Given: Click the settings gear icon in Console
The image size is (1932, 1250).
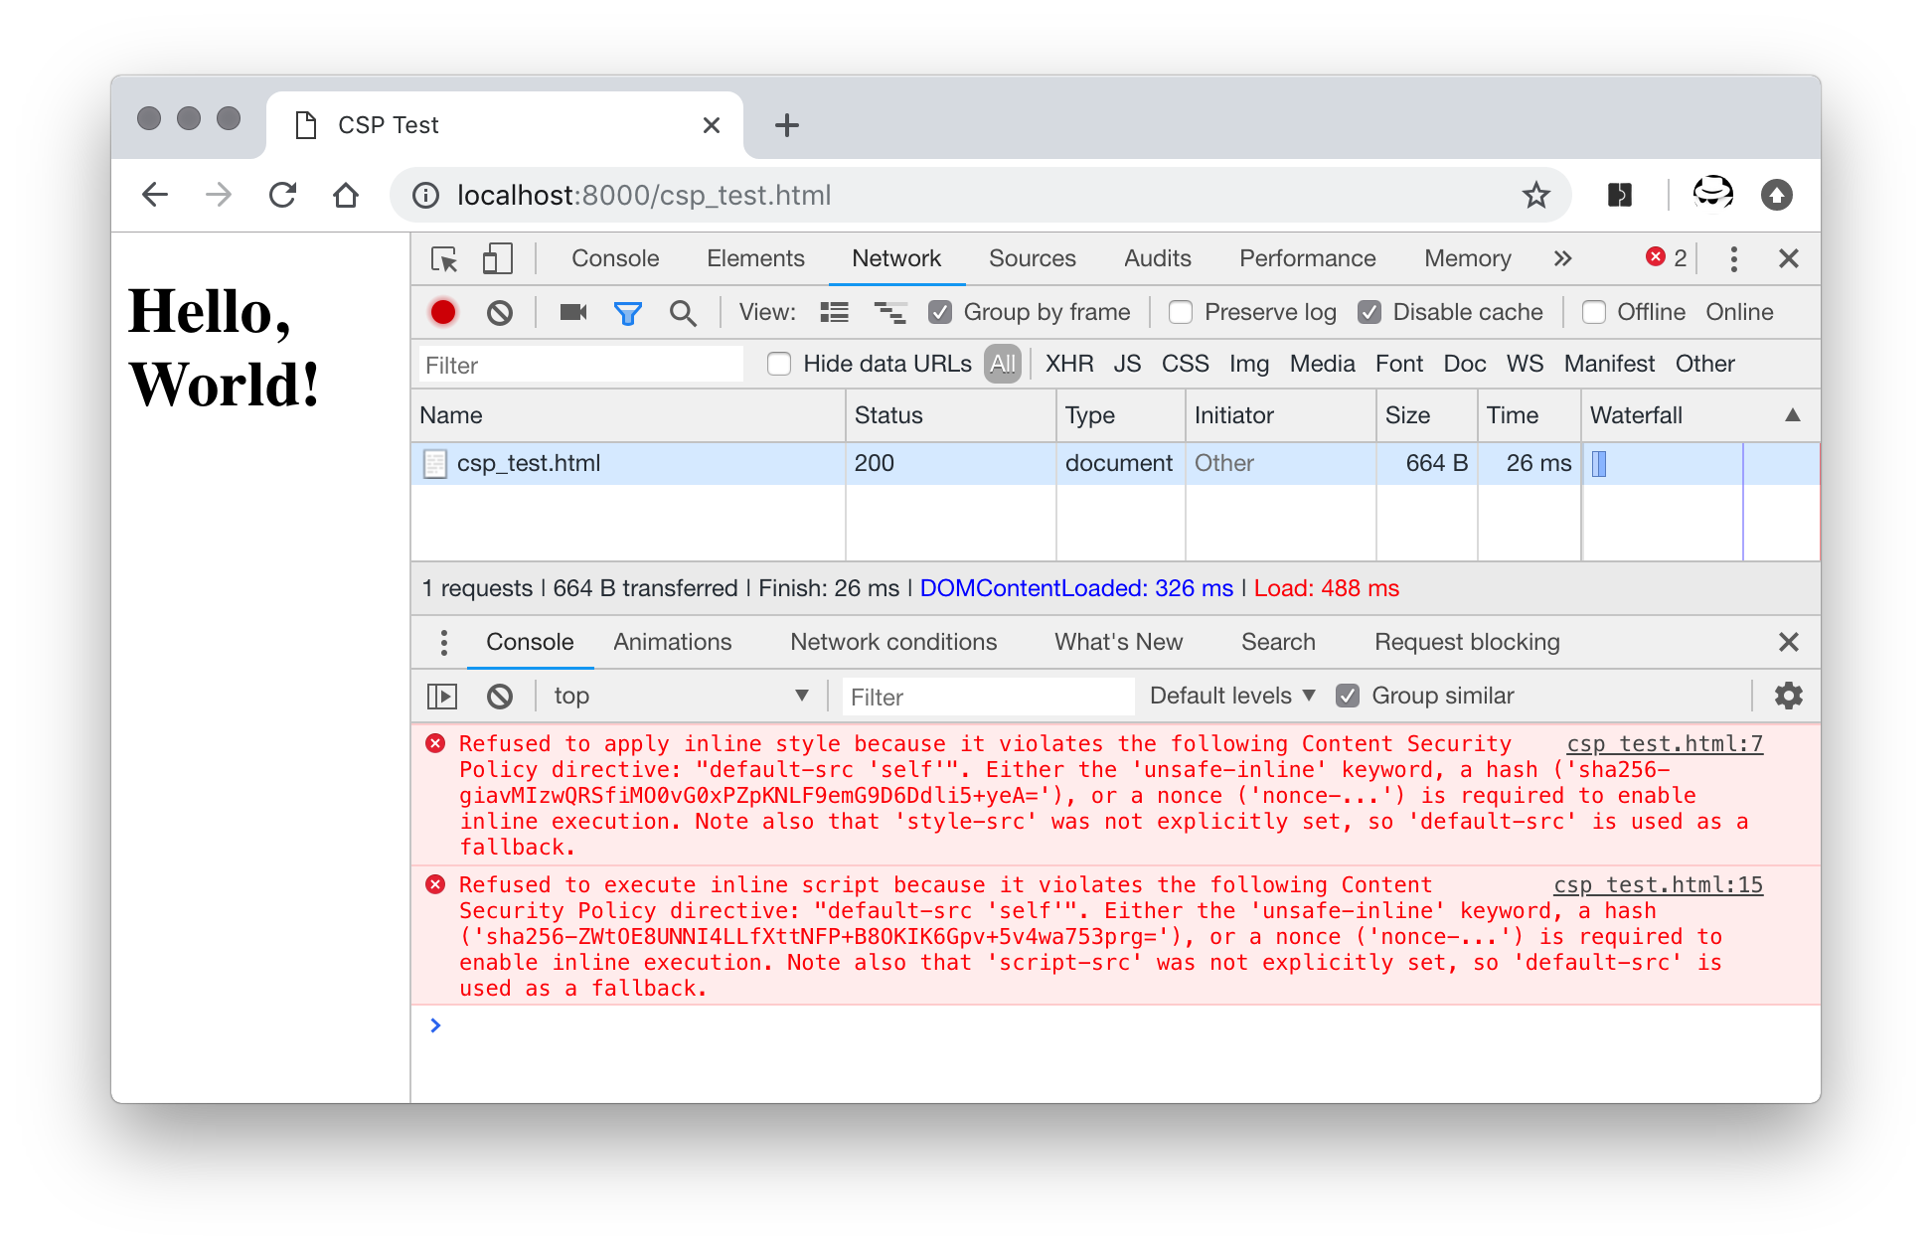Looking at the screenshot, I should coord(1788,696).
